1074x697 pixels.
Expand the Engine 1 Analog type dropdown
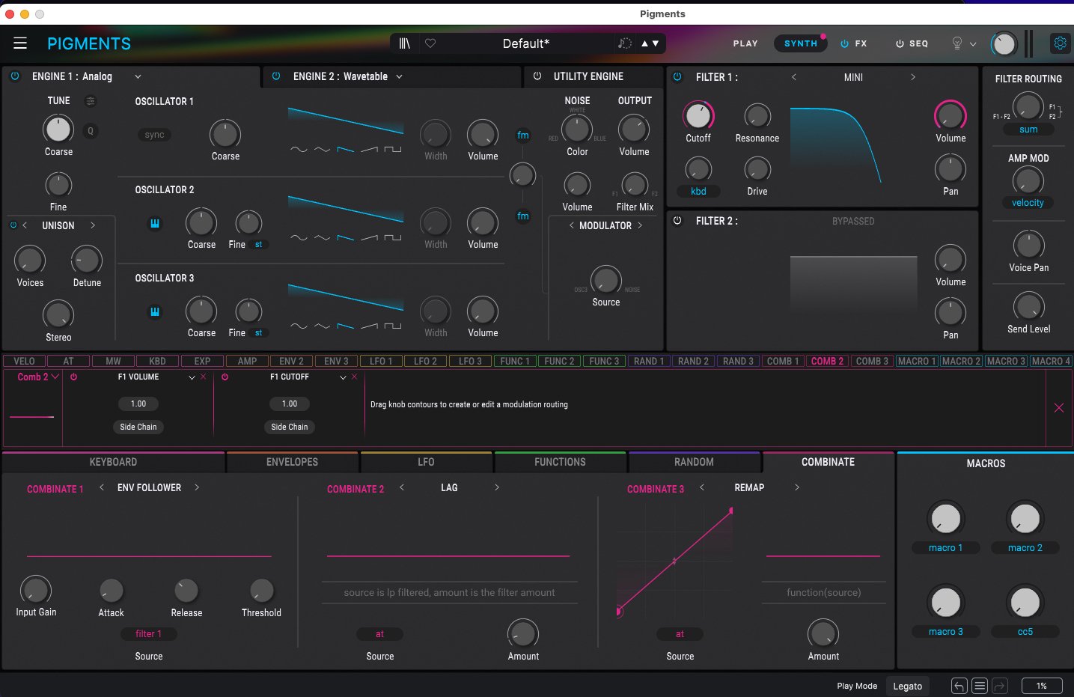(138, 76)
